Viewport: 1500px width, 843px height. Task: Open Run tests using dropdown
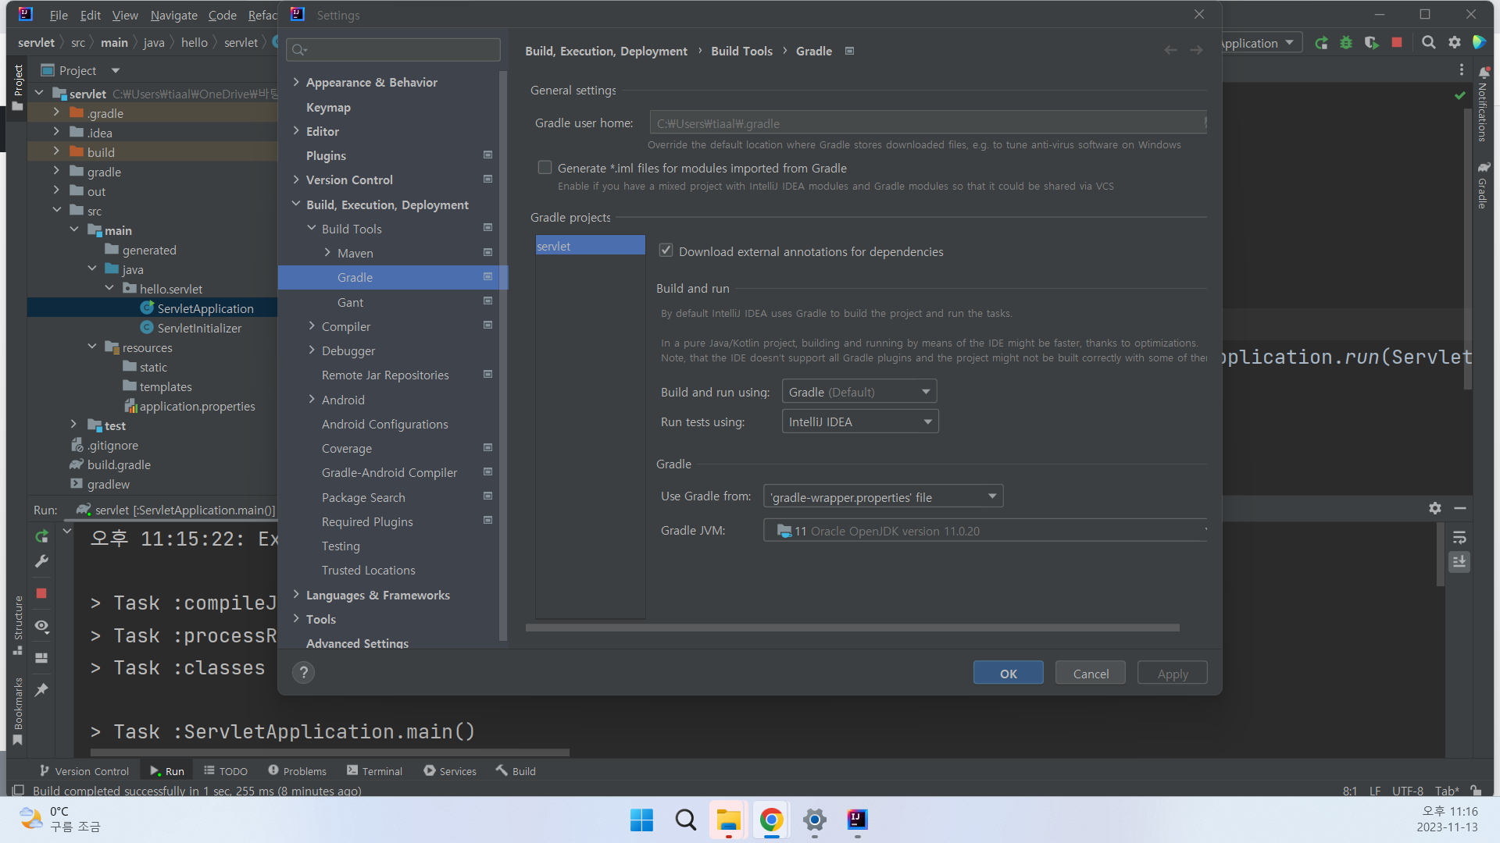point(860,421)
